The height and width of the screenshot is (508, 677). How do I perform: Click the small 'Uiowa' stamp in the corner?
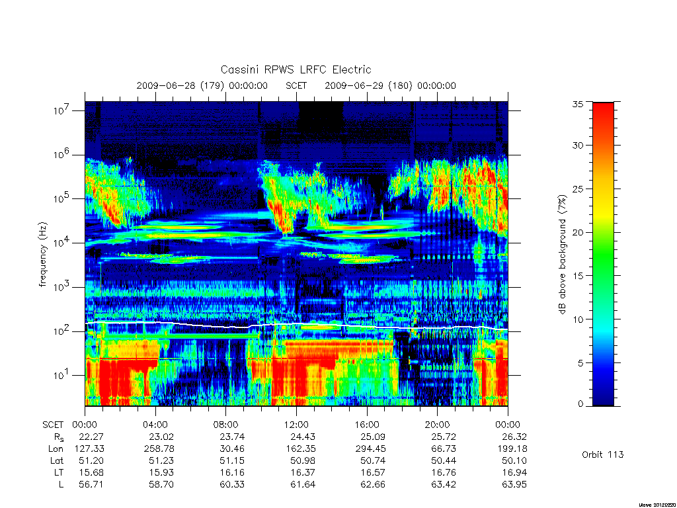coord(657,505)
